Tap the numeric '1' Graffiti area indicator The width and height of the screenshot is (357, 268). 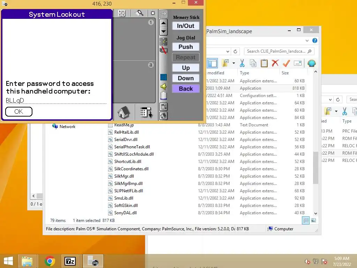tap(151, 22)
